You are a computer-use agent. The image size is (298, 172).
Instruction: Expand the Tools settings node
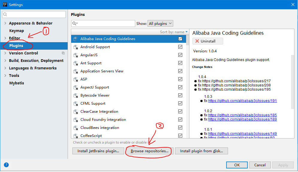pyautogui.click(x=5, y=75)
